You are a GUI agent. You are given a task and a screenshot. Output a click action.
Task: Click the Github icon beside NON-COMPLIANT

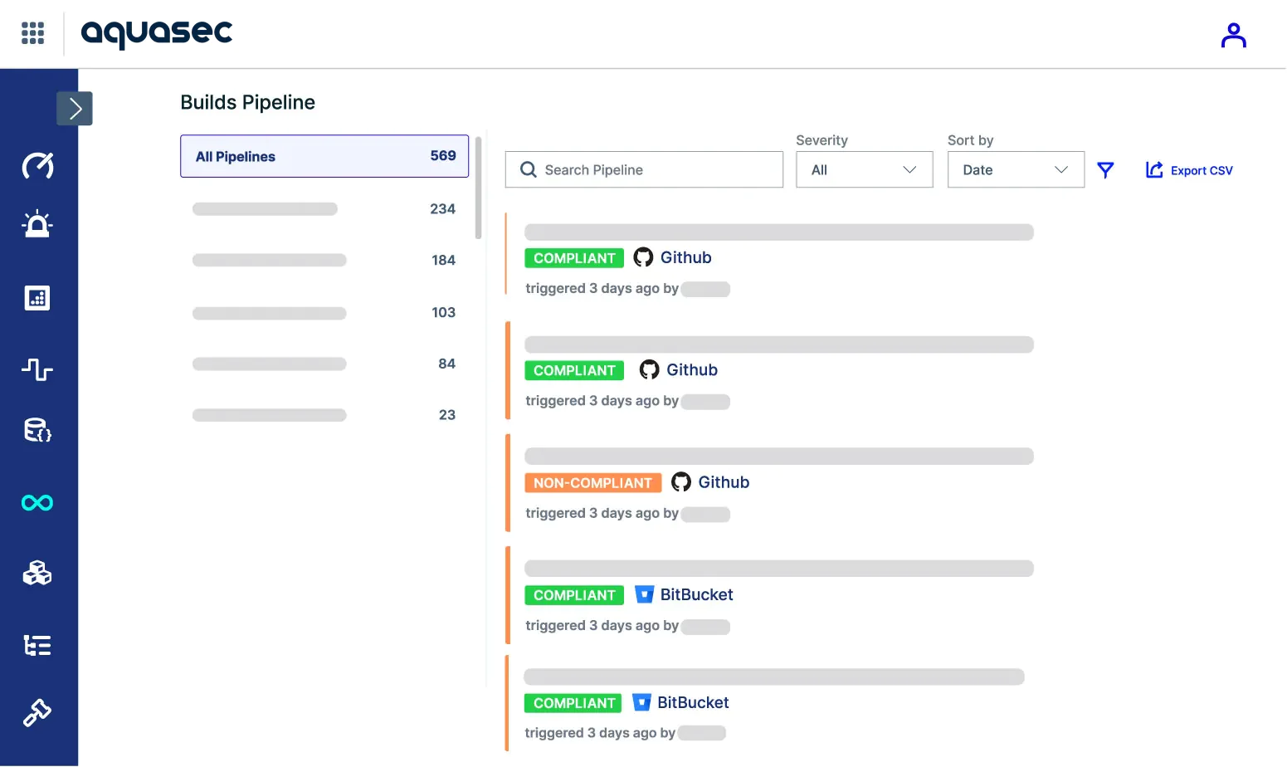click(x=681, y=482)
